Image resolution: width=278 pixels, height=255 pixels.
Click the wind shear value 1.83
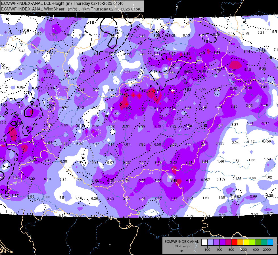(x=252, y=160)
